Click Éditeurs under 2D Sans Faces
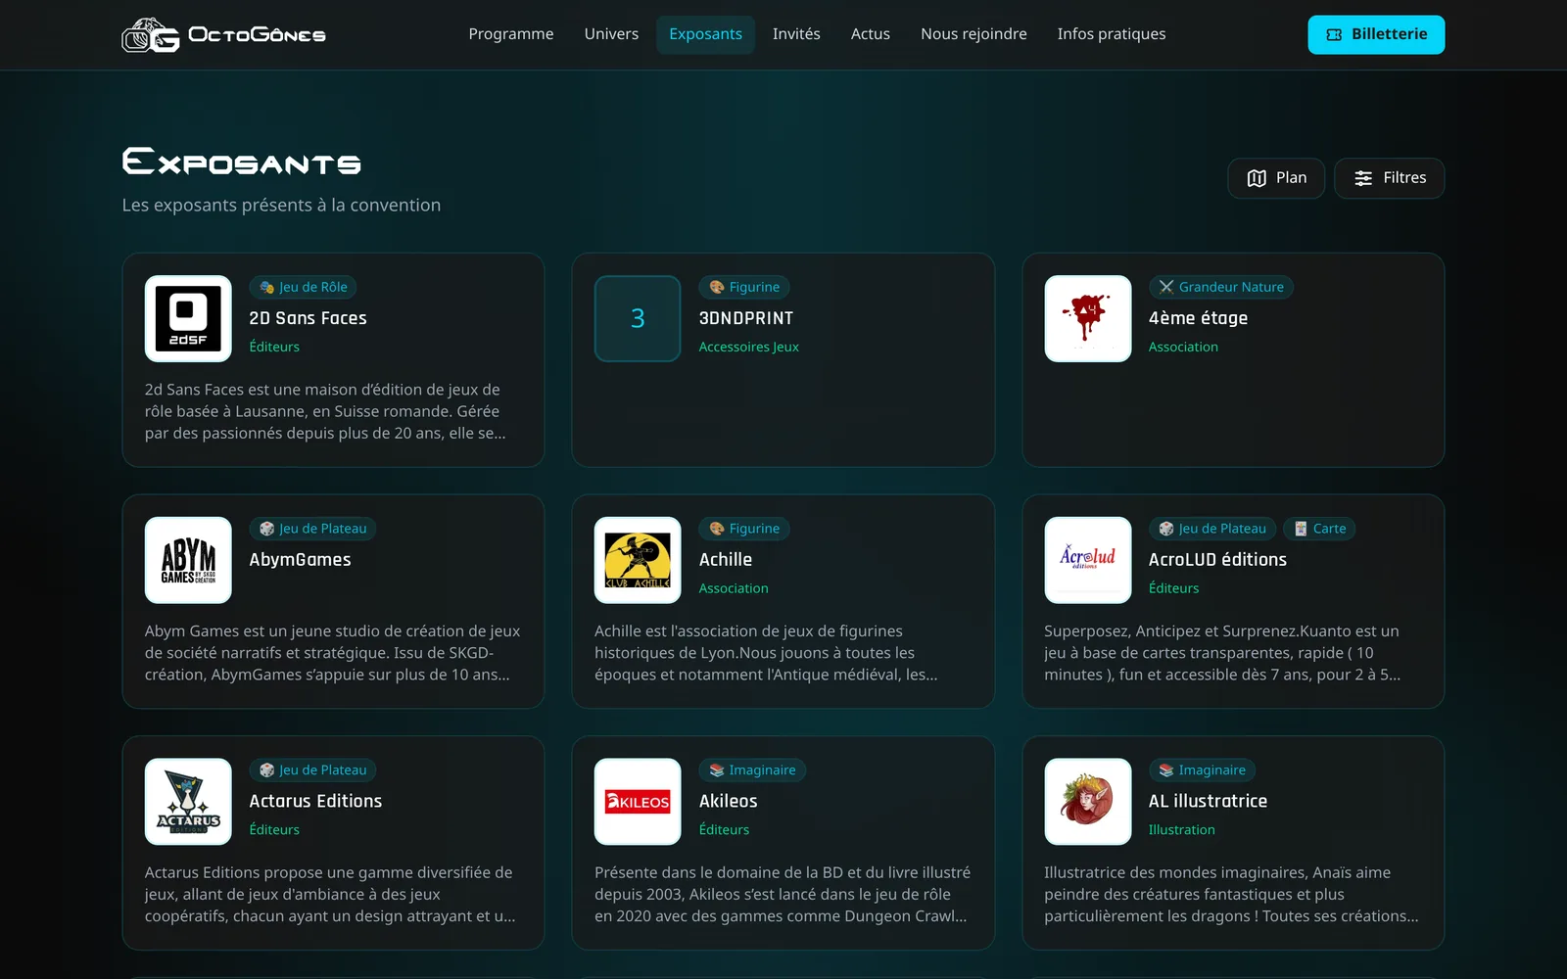1567x979 pixels. pos(274,347)
